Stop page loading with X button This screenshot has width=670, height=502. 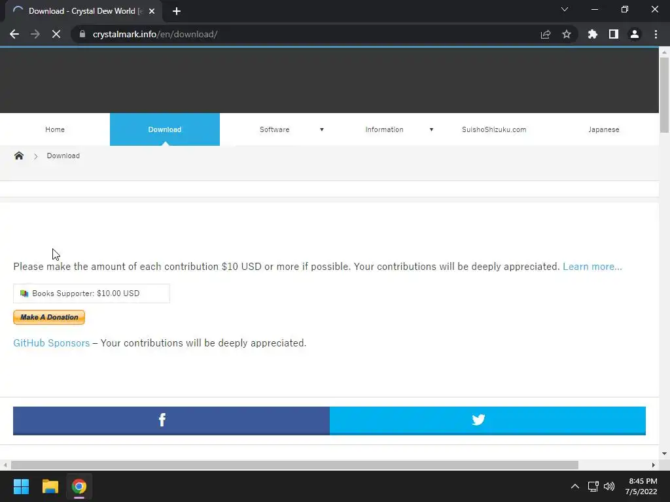(x=56, y=34)
